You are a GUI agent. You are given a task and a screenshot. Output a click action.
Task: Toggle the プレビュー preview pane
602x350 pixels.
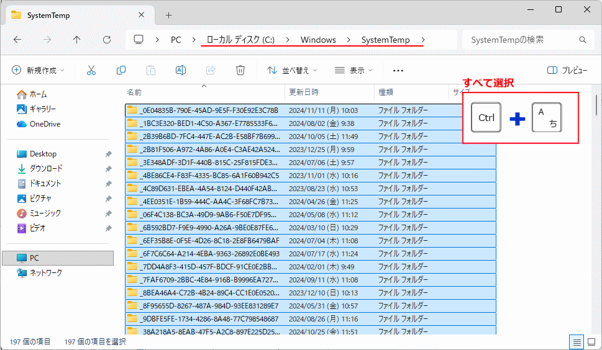(567, 70)
